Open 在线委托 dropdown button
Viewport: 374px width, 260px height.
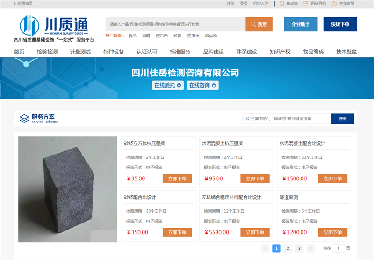168,85
